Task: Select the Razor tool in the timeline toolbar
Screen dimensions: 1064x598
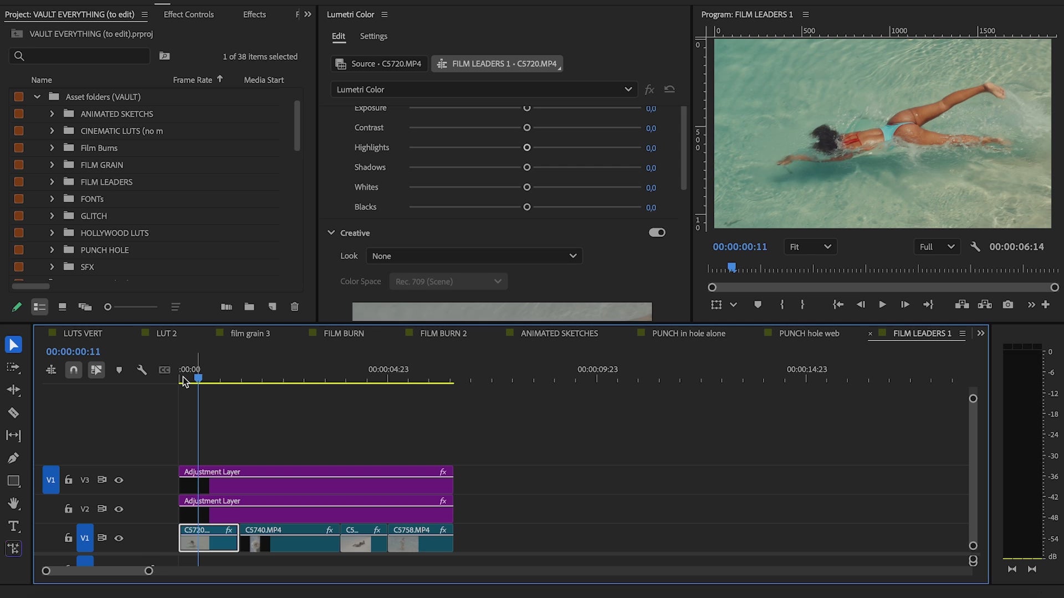Action: pos(13,413)
